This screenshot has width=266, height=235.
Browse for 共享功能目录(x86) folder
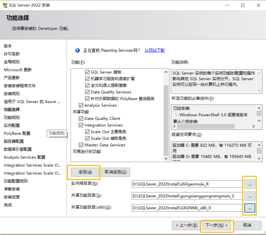(250, 208)
